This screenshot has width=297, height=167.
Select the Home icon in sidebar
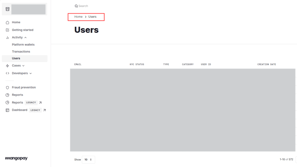tap(7, 22)
